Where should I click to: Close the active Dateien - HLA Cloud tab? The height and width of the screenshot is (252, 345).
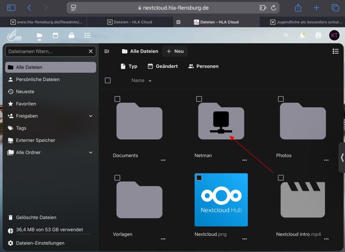[178, 22]
